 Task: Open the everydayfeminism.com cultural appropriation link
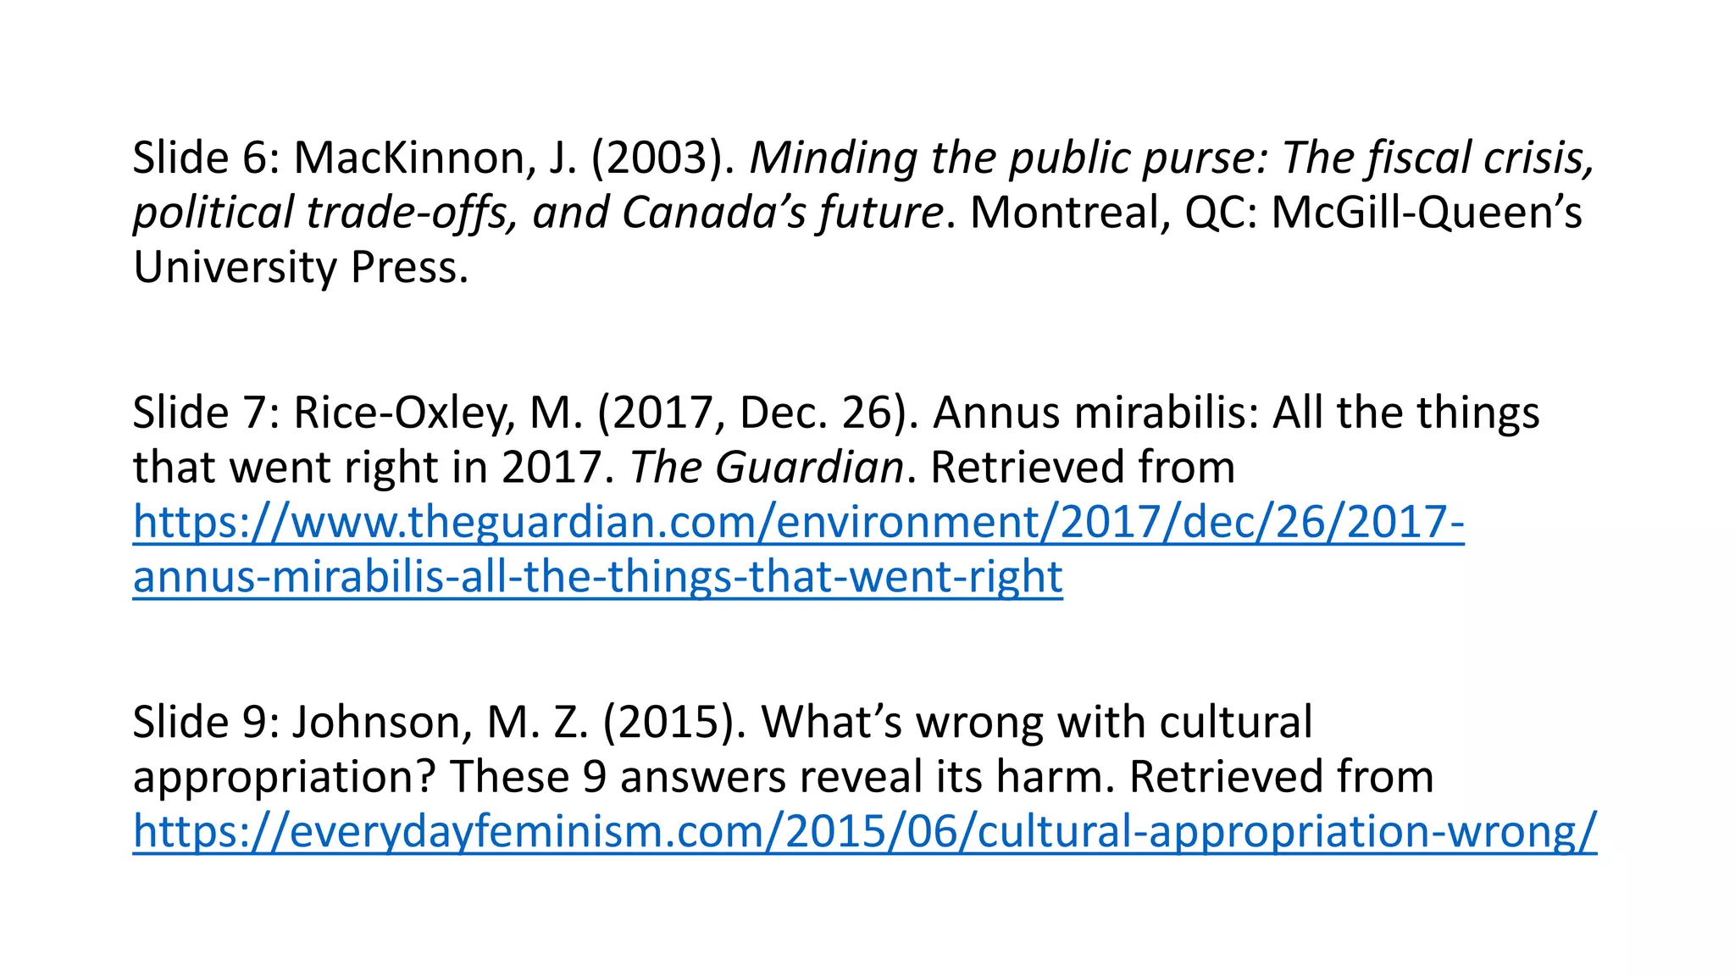tap(864, 832)
